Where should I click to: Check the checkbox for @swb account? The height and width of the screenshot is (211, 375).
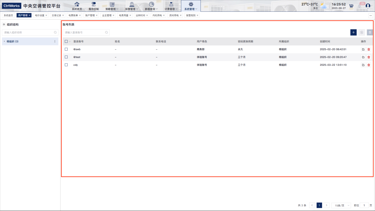point(66,49)
